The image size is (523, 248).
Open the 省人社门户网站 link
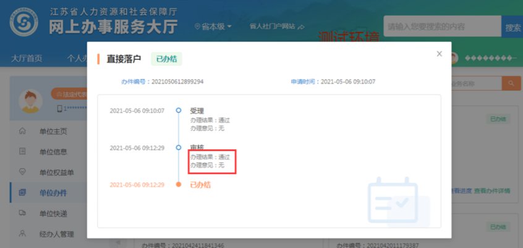pyautogui.click(x=277, y=27)
